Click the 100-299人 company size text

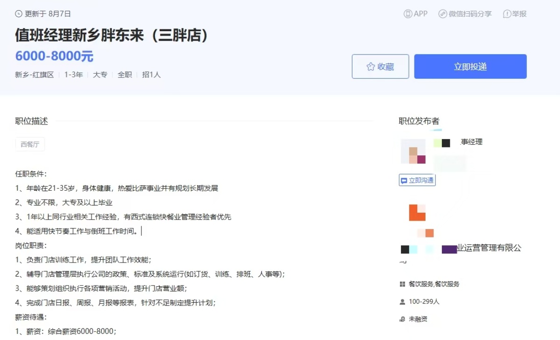click(424, 302)
